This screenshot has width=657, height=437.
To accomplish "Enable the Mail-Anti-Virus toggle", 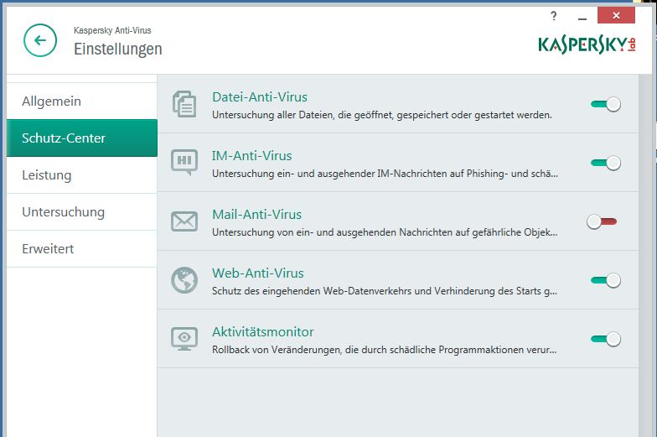I will [x=603, y=221].
